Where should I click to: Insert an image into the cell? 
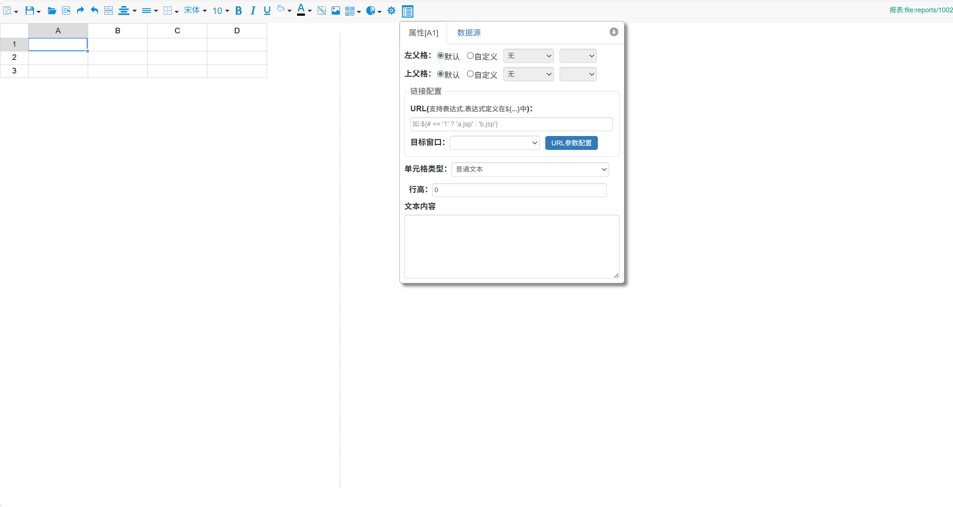click(336, 11)
